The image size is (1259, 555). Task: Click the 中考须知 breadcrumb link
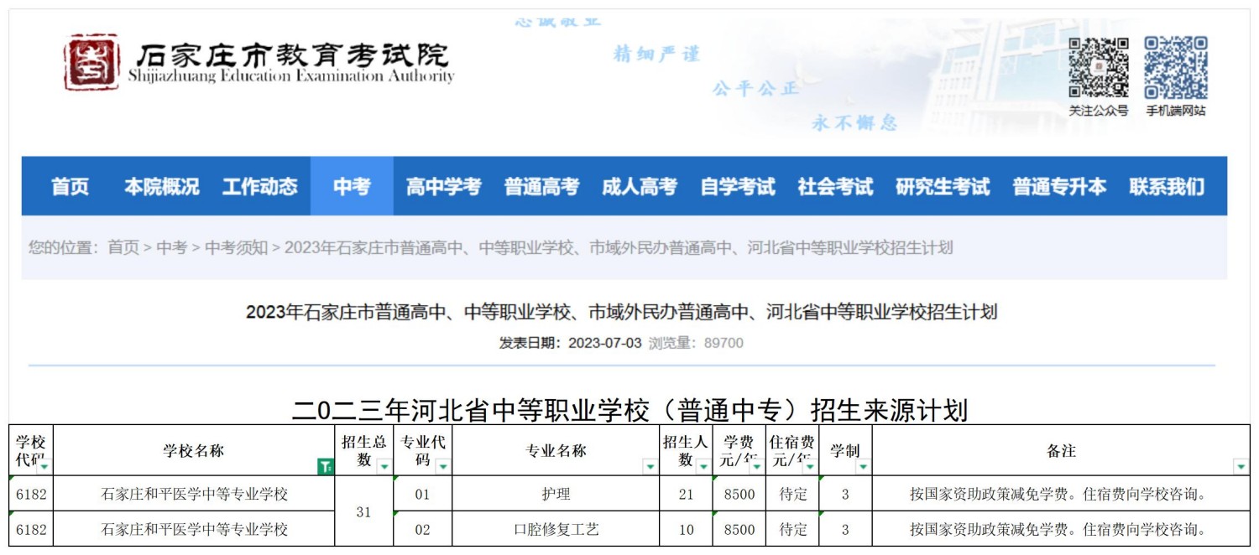(x=236, y=247)
